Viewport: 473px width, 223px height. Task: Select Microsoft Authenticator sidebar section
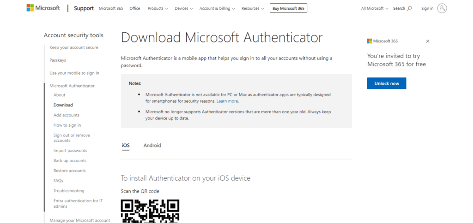(72, 86)
